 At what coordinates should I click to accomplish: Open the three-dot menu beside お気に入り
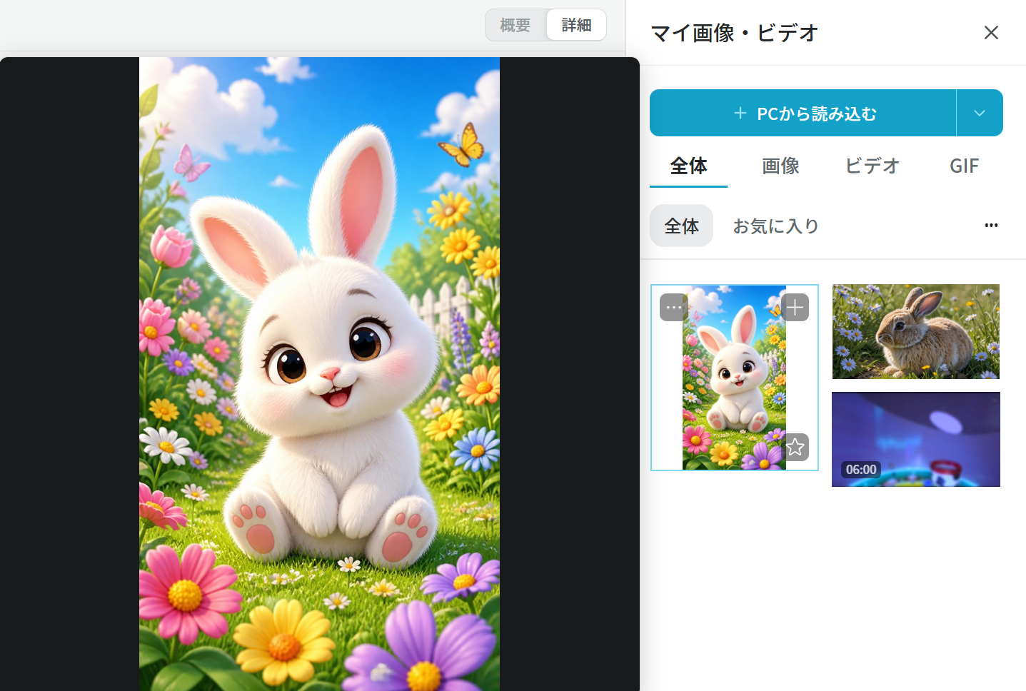[x=991, y=226]
